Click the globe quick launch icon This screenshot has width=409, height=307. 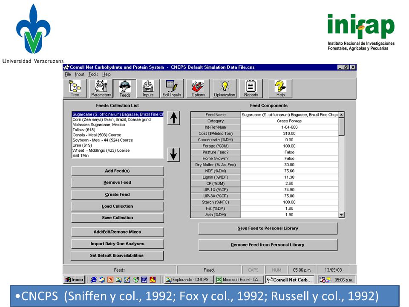click(x=135, y=280)
